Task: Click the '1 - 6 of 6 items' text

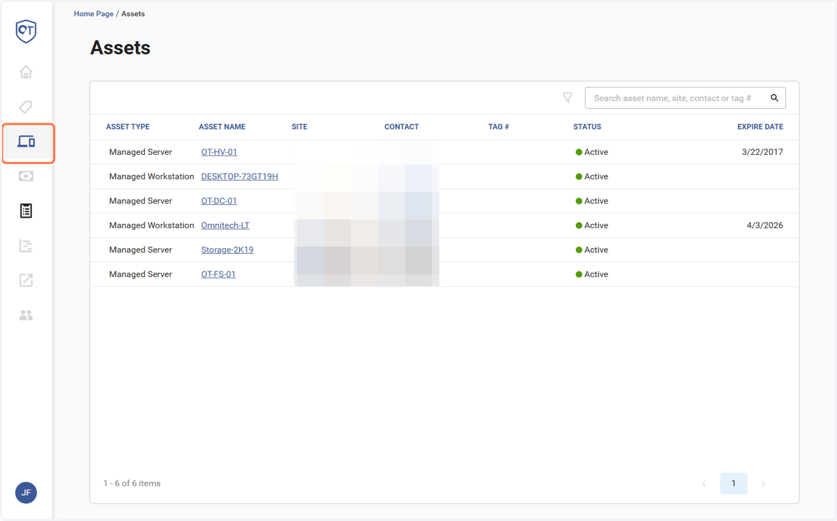Action: pos(132,483)
